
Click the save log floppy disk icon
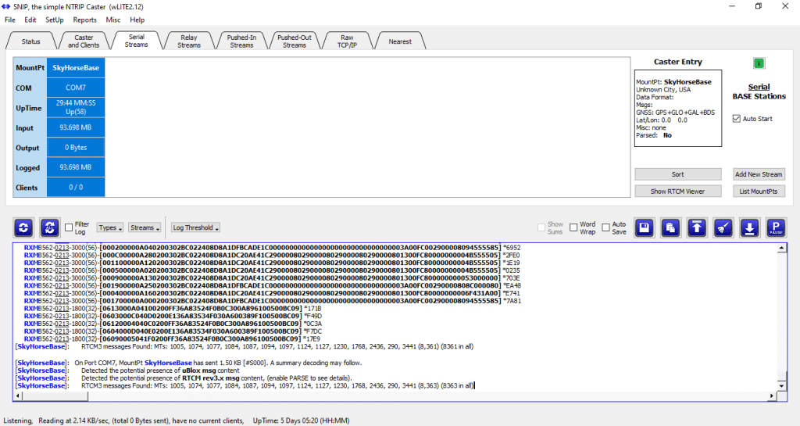pos(645,227)
